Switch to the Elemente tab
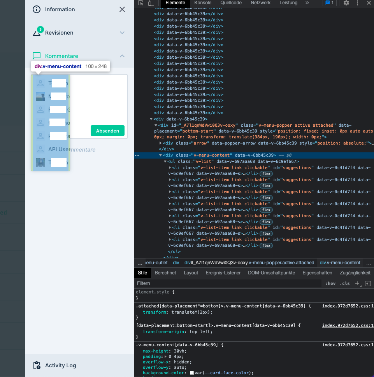This screenshot has height=377, width=374. tap(175, 3)
